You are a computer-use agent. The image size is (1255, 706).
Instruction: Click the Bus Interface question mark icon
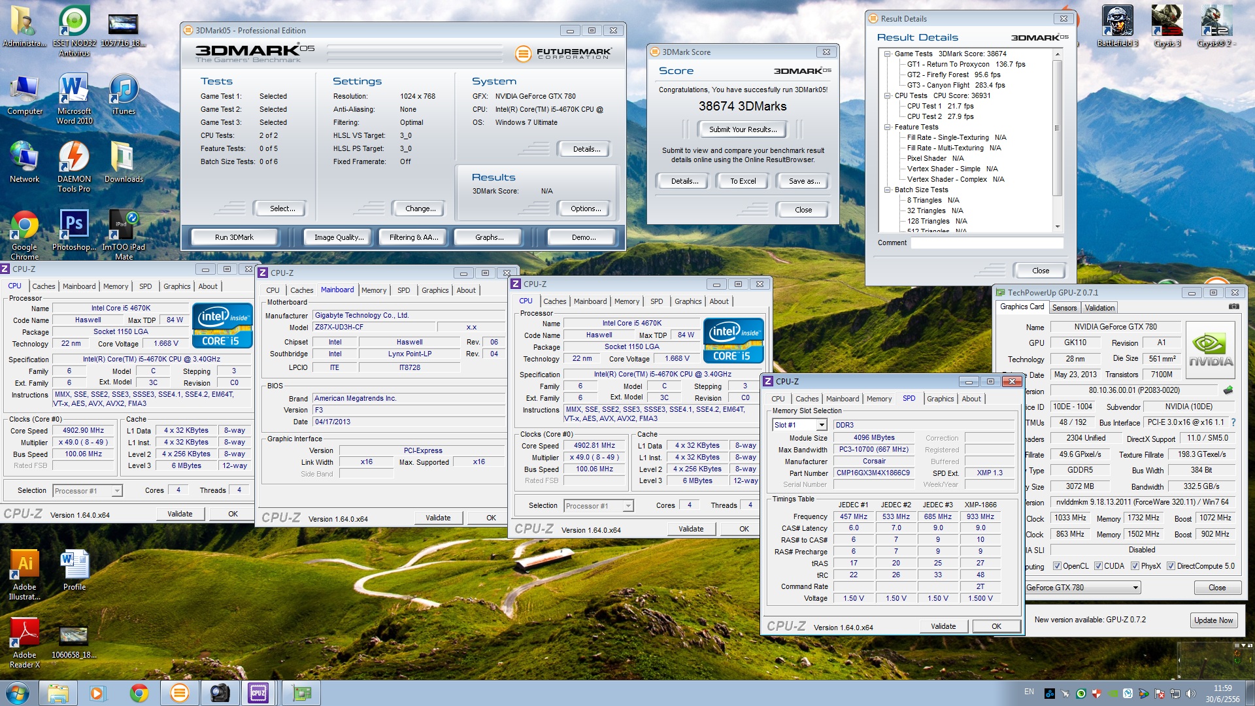1233,422
